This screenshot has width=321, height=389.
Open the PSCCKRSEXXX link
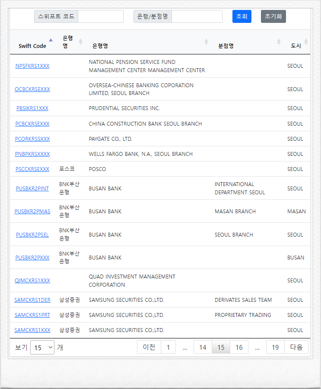coord(32,169)
